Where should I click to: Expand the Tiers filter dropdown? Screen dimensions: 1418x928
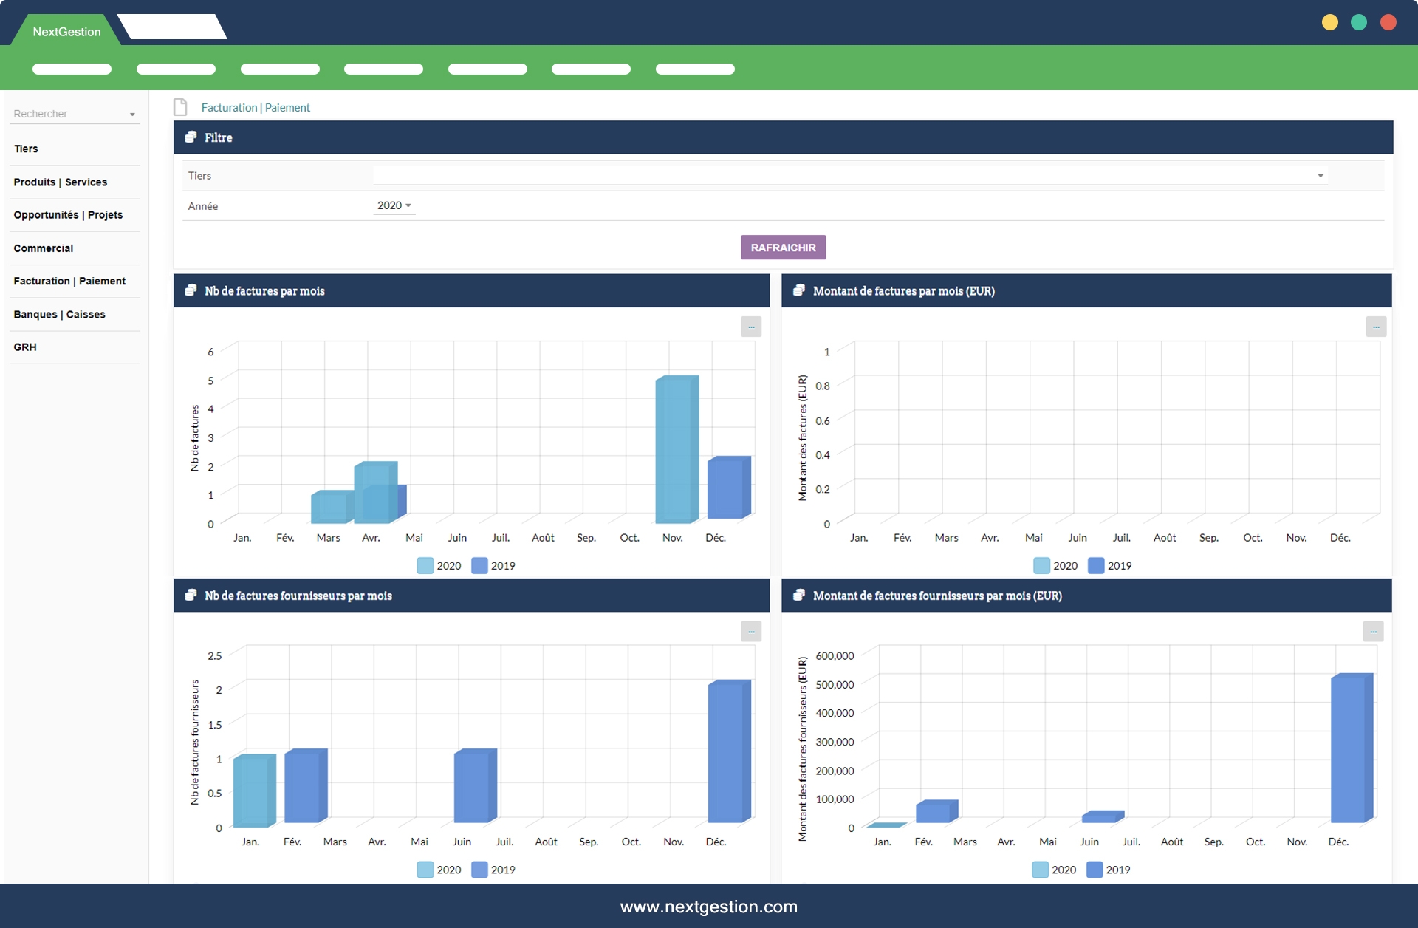click(1320, 176)
